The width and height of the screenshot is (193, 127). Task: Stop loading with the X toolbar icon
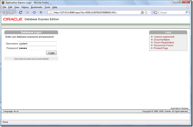28,12
